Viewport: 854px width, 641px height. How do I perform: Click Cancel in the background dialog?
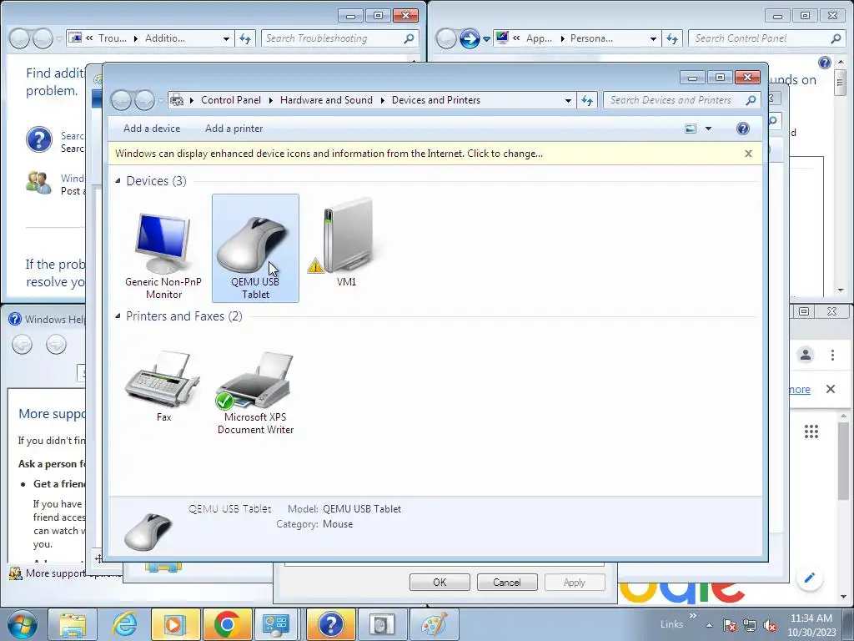click(506, 582)
